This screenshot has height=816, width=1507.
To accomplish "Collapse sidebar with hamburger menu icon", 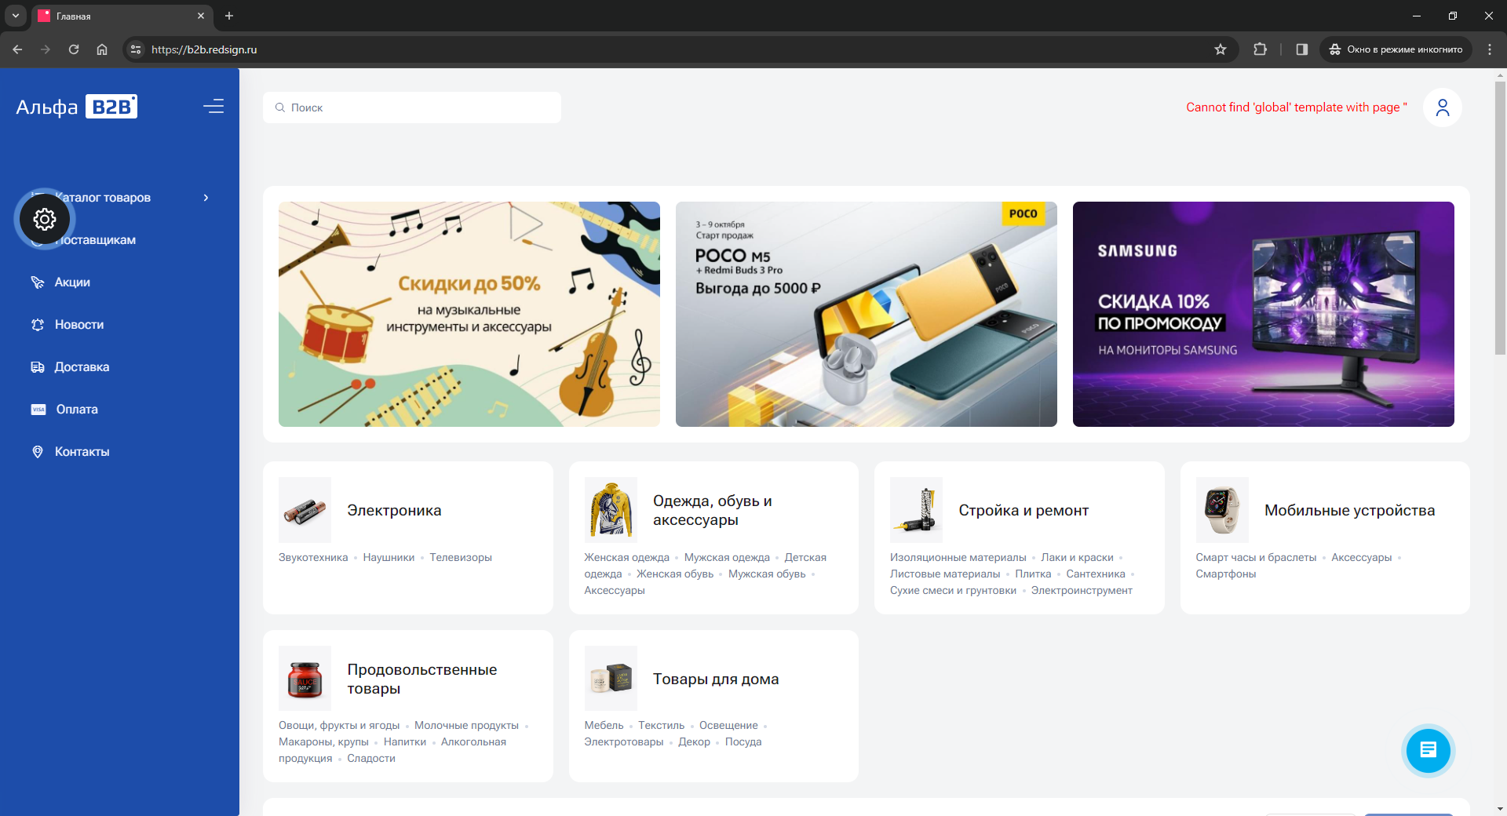I will (x=213, y=107).
